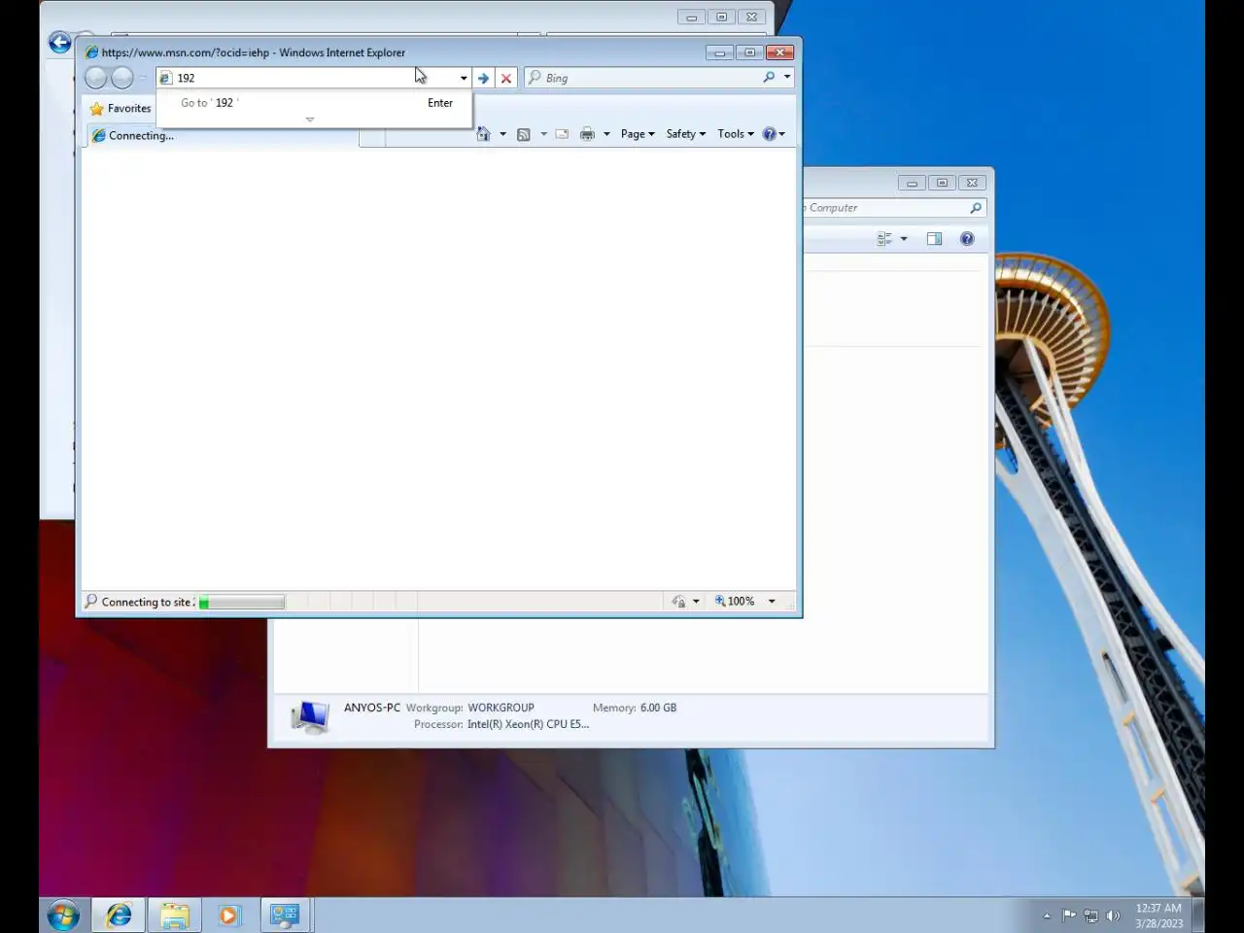Click the RSS Feeds icon
The image size is (1244, 933).
523,134
